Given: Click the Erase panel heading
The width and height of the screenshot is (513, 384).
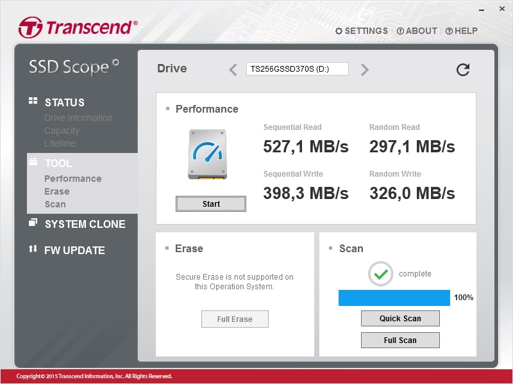Looking at the screenshot, I should (189, 248).
